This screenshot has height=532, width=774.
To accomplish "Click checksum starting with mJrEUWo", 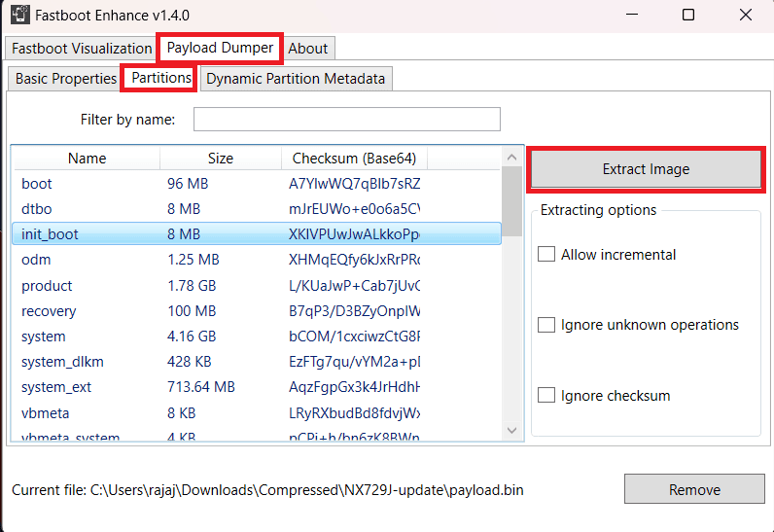I will 354,209.
